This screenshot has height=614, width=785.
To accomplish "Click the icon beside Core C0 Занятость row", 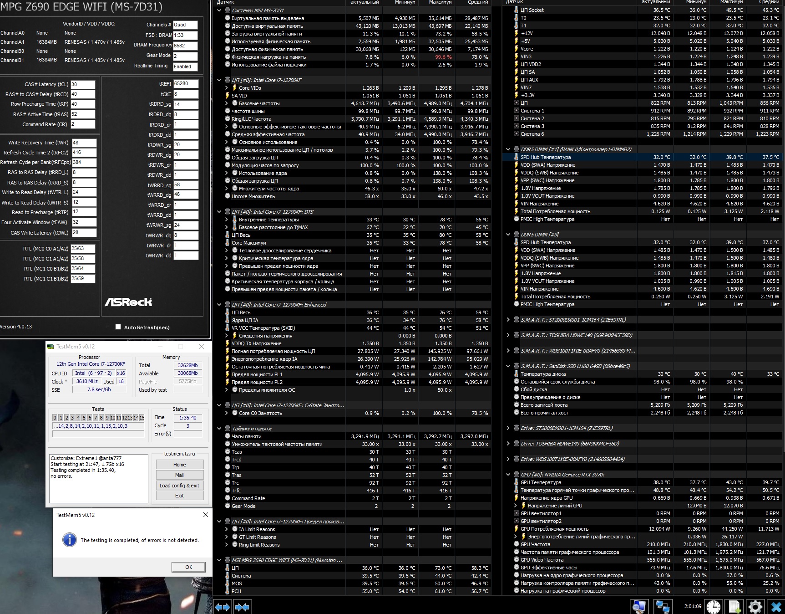I will tap(234, 413).
